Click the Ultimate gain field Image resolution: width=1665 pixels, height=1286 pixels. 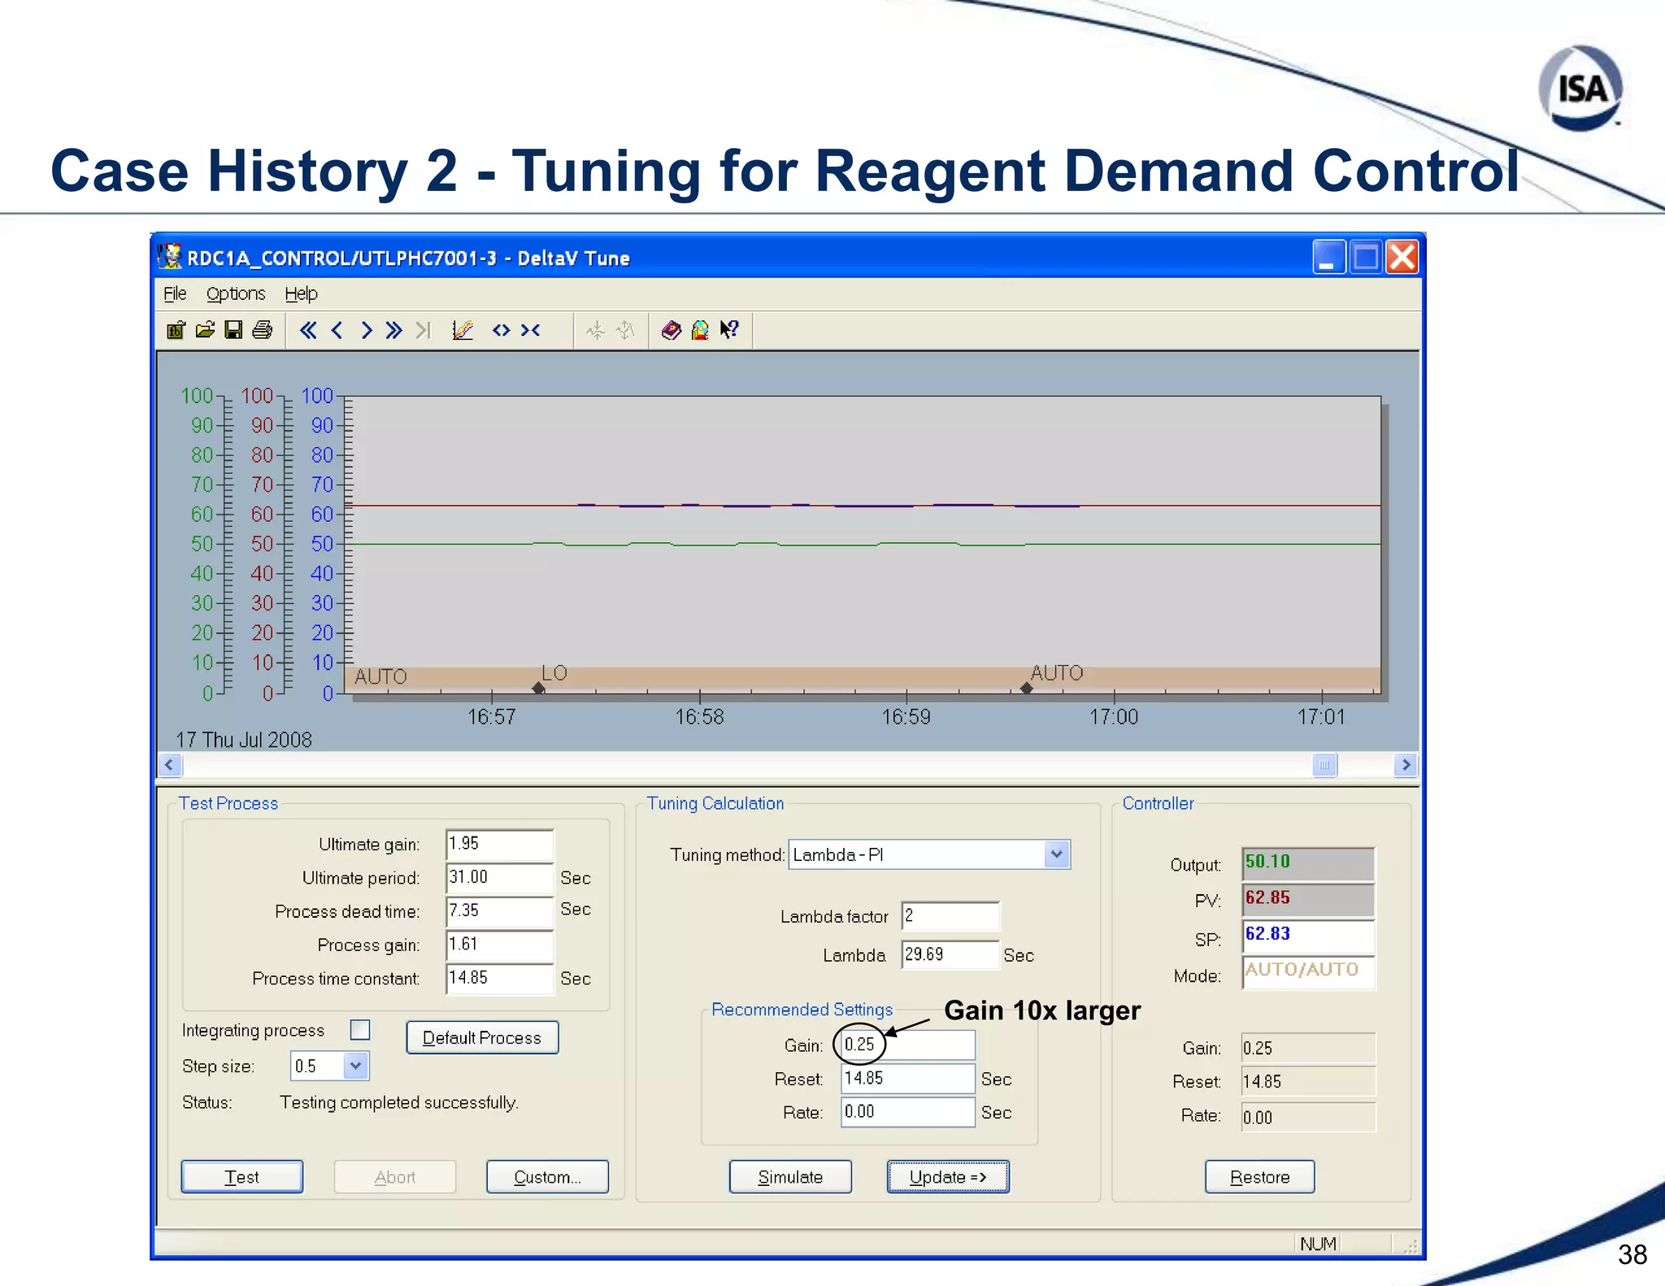(500, 844)
